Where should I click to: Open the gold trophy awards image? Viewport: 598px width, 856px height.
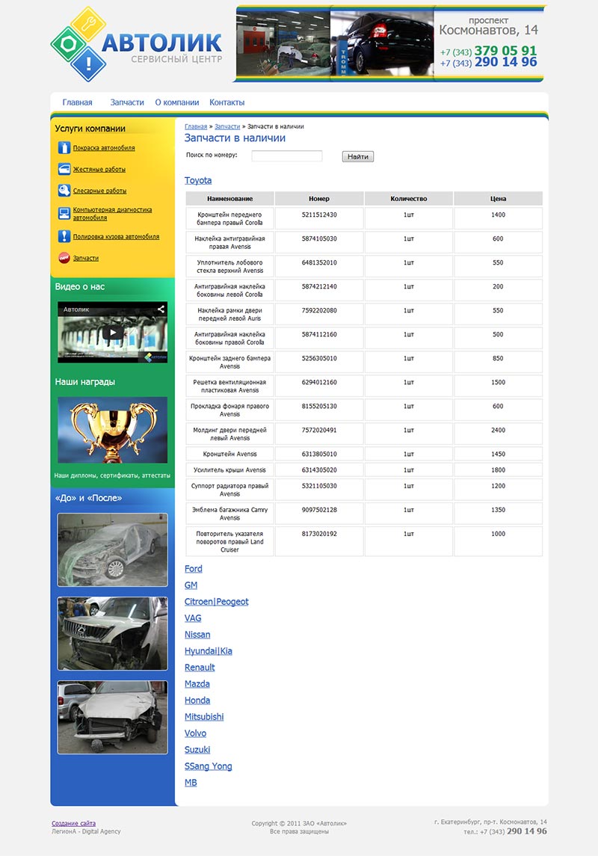(x=112, y=430)
